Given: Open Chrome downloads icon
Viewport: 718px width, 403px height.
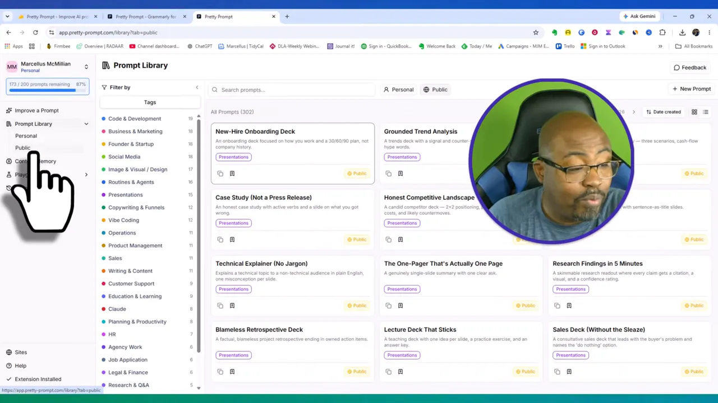Looking at the screenshot, I should (682, 32).
